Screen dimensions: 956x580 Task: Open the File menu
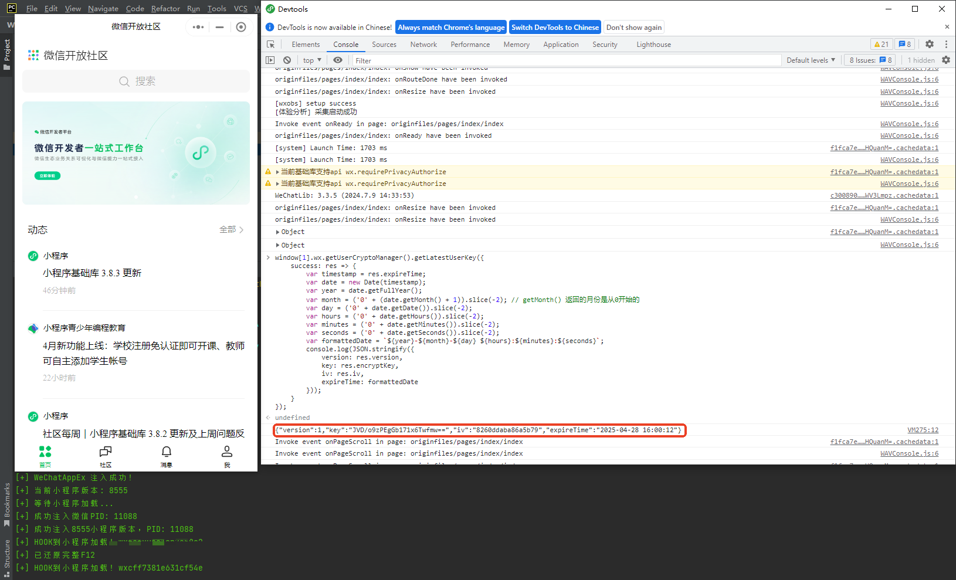(x=32, y=8)
